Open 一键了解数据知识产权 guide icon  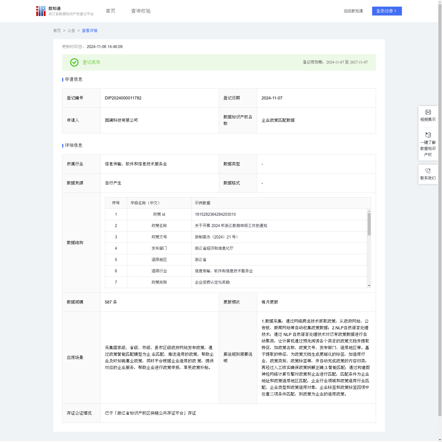[x=428, y=135]
